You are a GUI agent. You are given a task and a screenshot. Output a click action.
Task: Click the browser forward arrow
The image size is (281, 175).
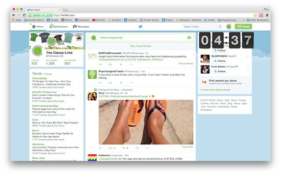pos(19,15)
